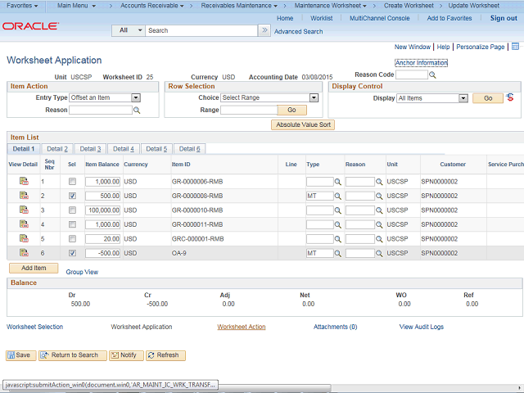Open Type lookup for row 2

[338, 196]
